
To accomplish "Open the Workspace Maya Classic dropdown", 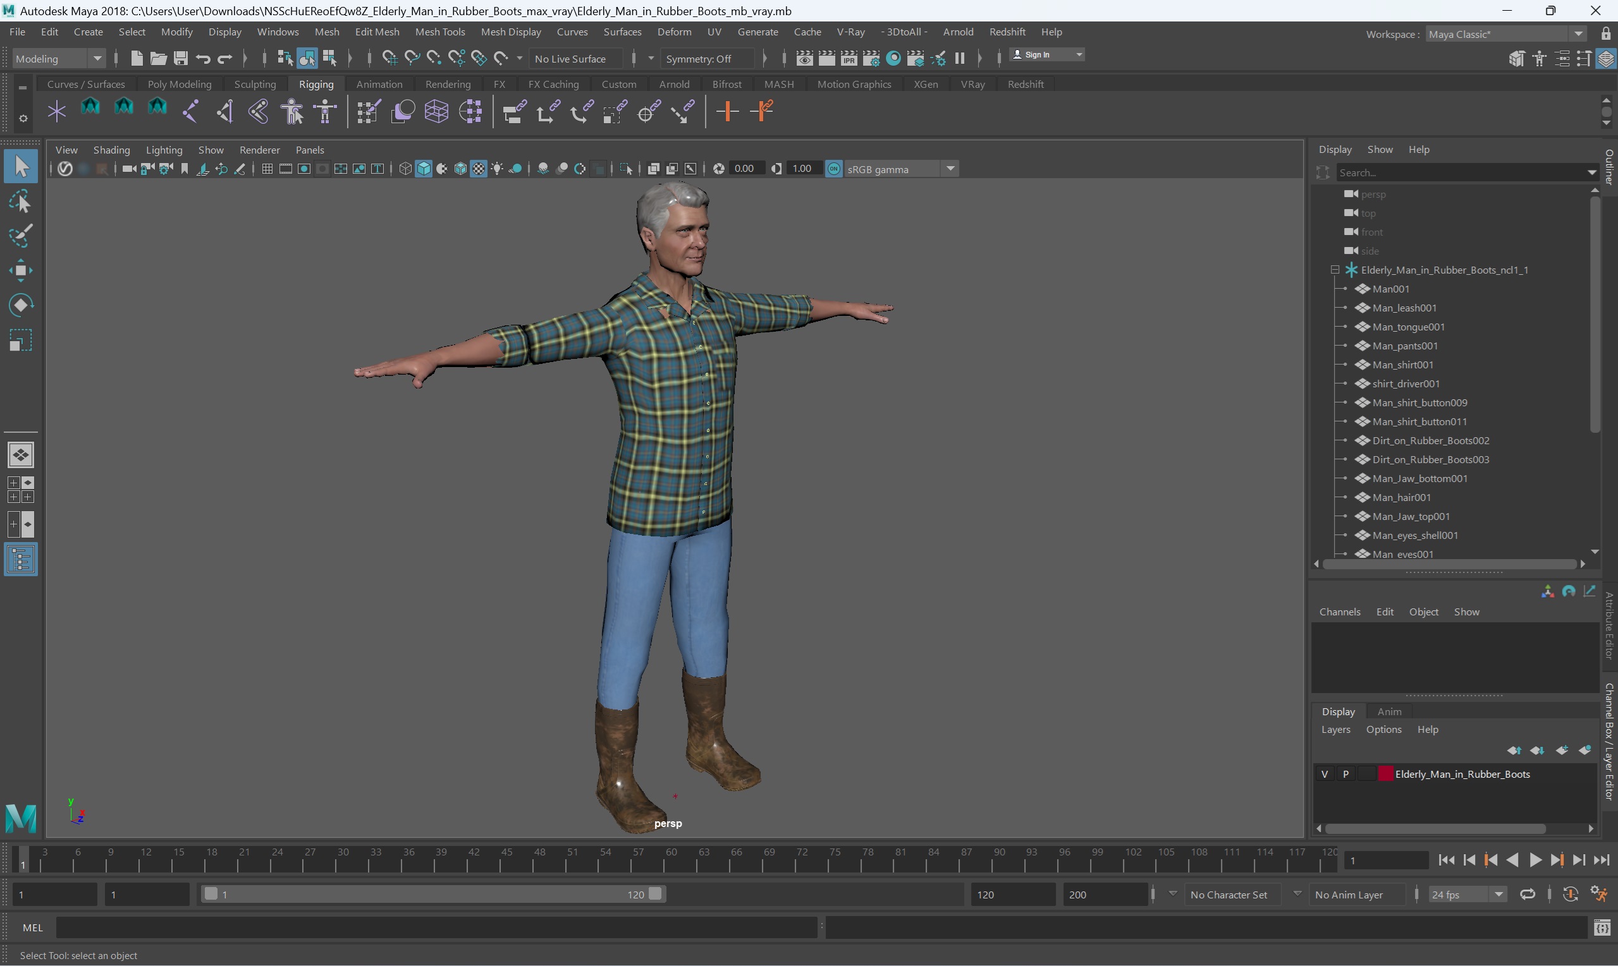I will click(x=1578, y=35).
